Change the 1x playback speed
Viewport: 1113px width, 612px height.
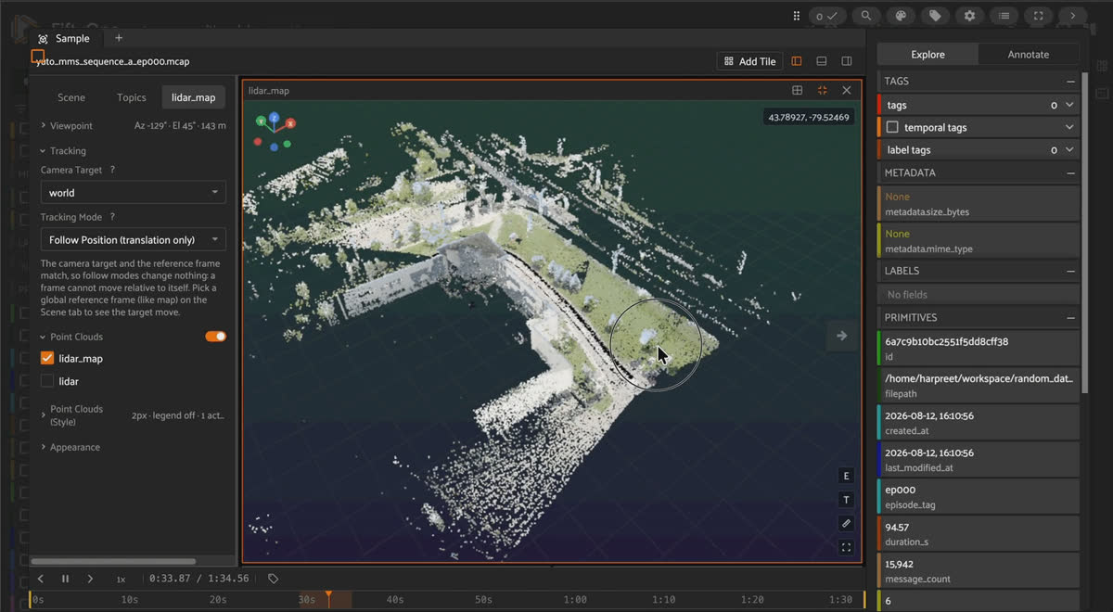pos(121,579)
